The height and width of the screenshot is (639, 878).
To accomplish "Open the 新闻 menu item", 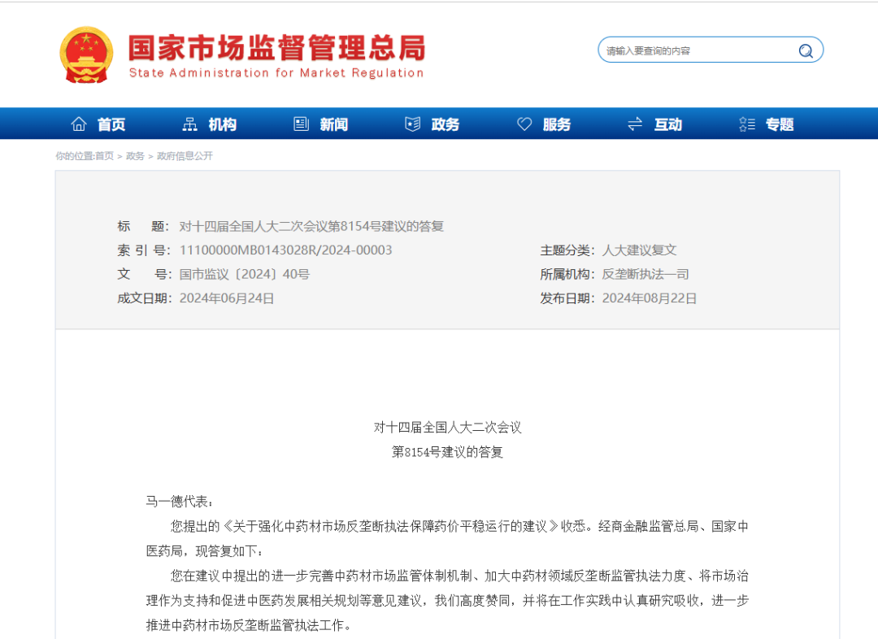I will tap(335, 124).
